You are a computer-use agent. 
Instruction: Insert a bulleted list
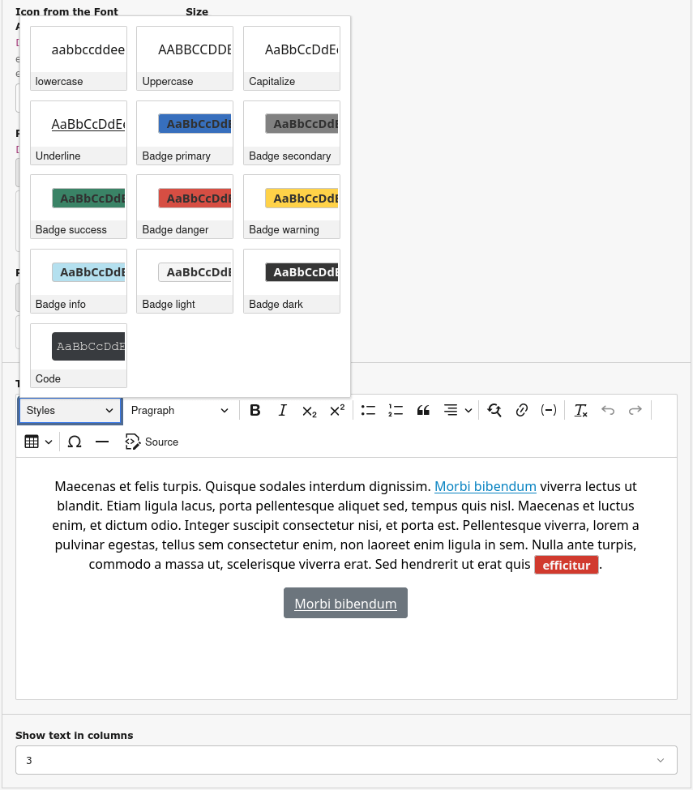(368, 411)
